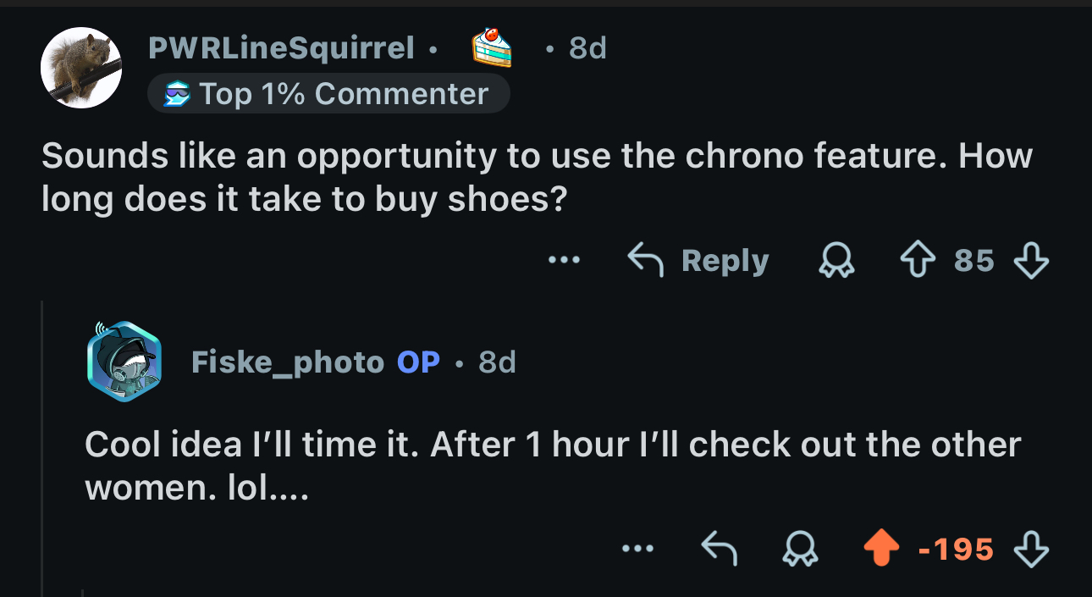Open the 8d timestamp on Fiske_photo's reply
Image resolution: width=1092 pixels, height=597 pixels.
pyautogui.click(x=497, y=362)
